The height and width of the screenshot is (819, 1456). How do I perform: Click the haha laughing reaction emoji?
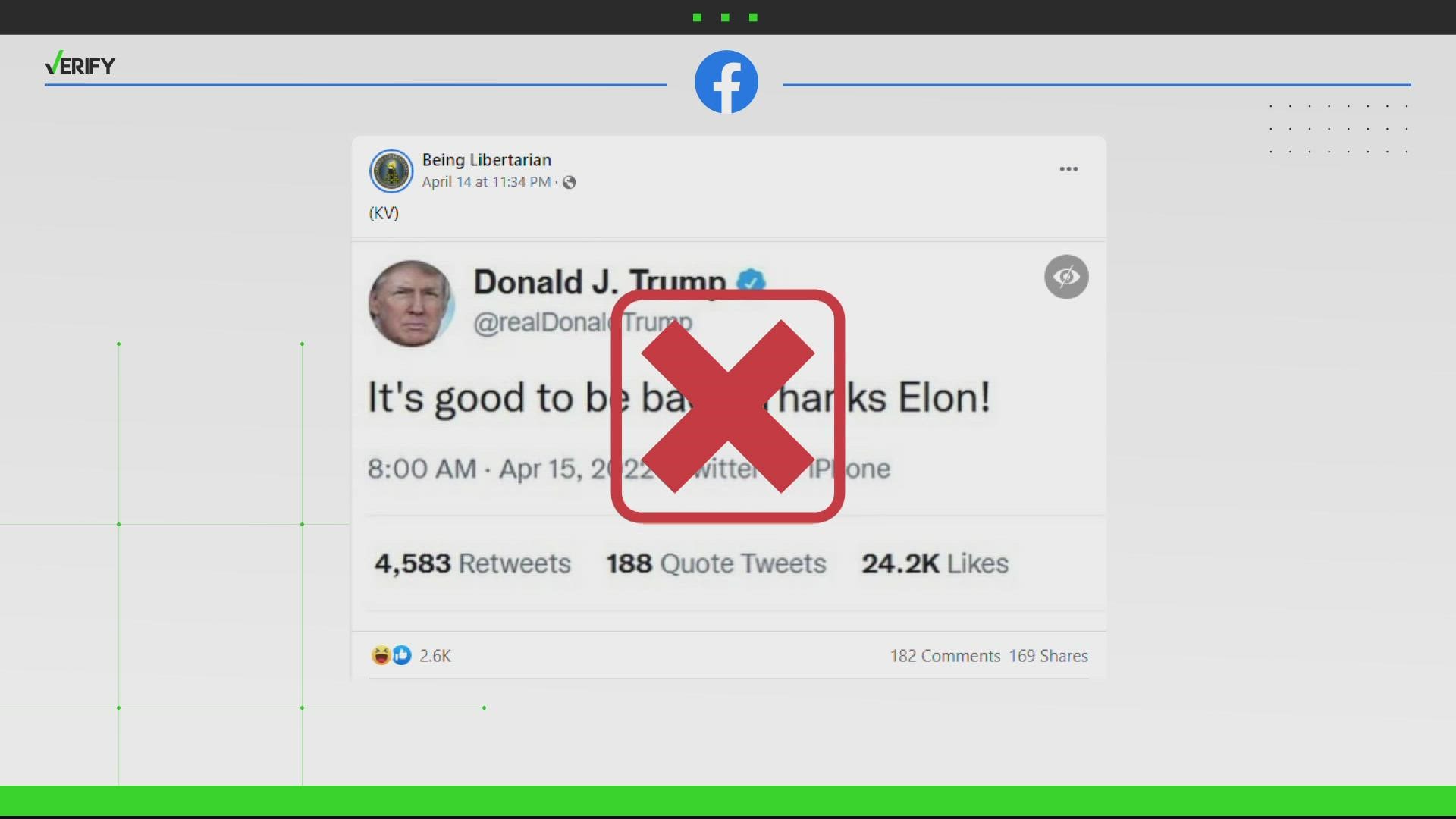coord(381,655)
